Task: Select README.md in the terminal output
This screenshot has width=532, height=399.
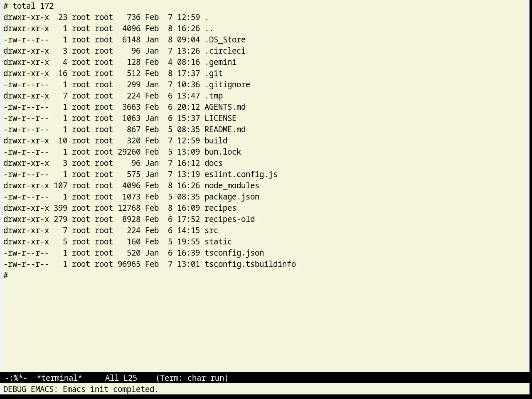Action: [x=225, y=130]
